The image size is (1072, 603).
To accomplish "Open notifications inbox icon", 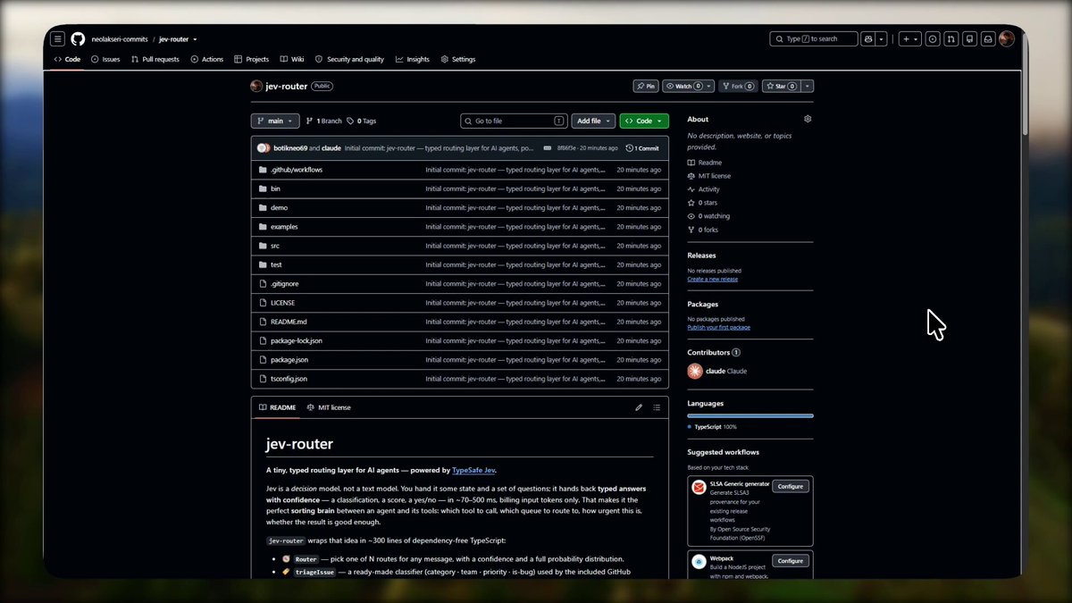I will coord(988,39).
